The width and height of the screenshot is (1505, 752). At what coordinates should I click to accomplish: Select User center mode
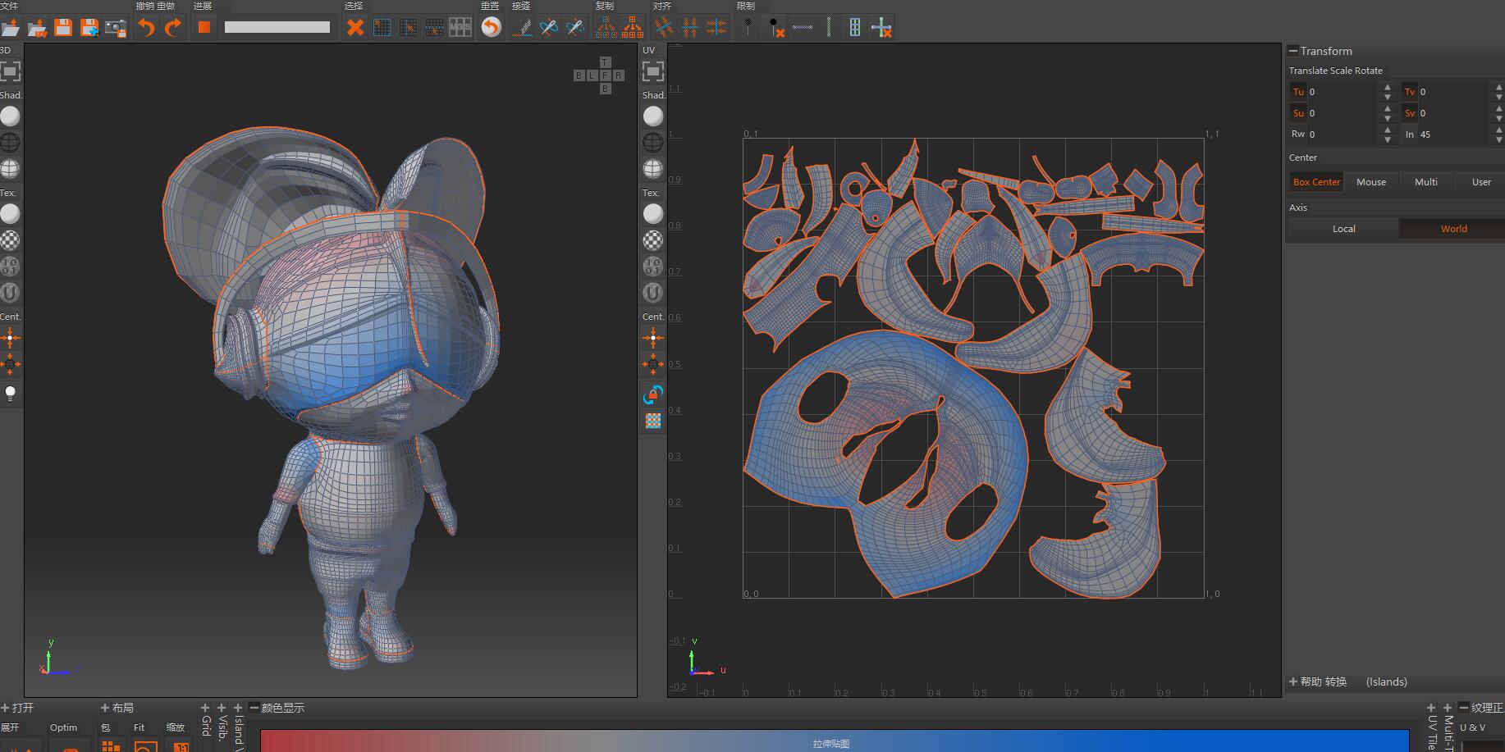coord(1481,182)
